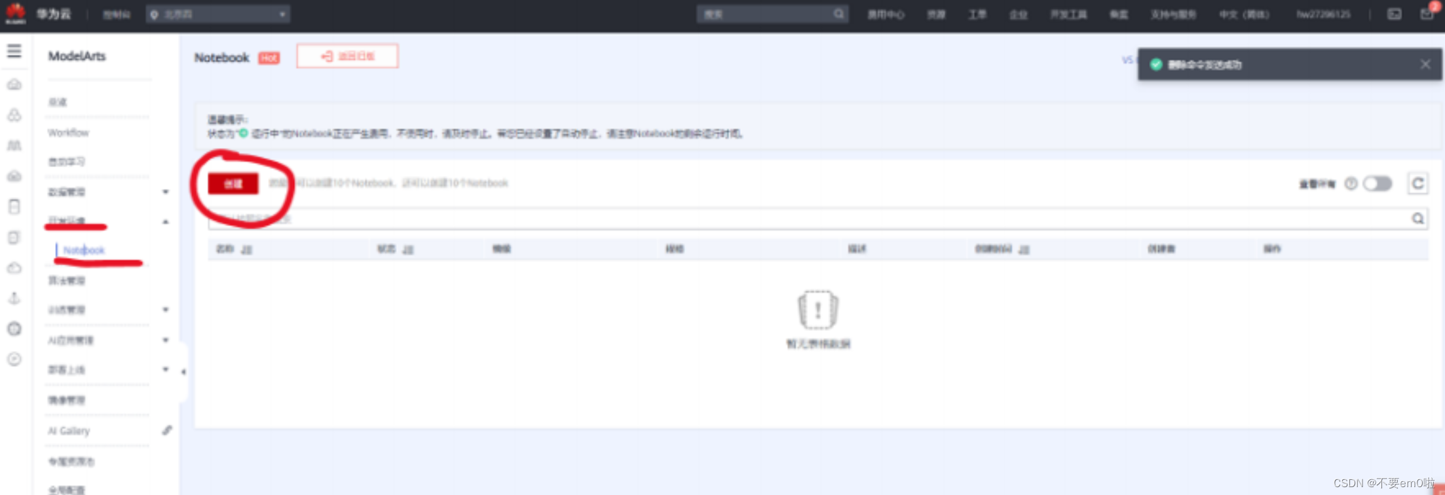Click the round globe icon in the left rail
This screenshot has width=1445, height=495.
click(x=14, y=329)
